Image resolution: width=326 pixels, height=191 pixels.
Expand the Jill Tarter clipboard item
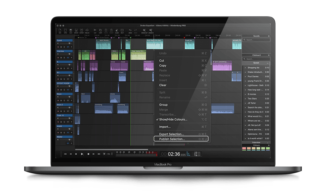(245, 103)
